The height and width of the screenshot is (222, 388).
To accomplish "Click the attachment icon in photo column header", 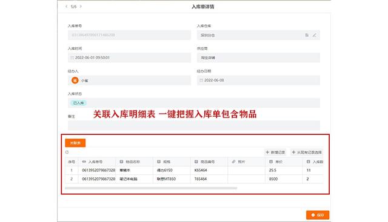I will (x=233, y=162).
